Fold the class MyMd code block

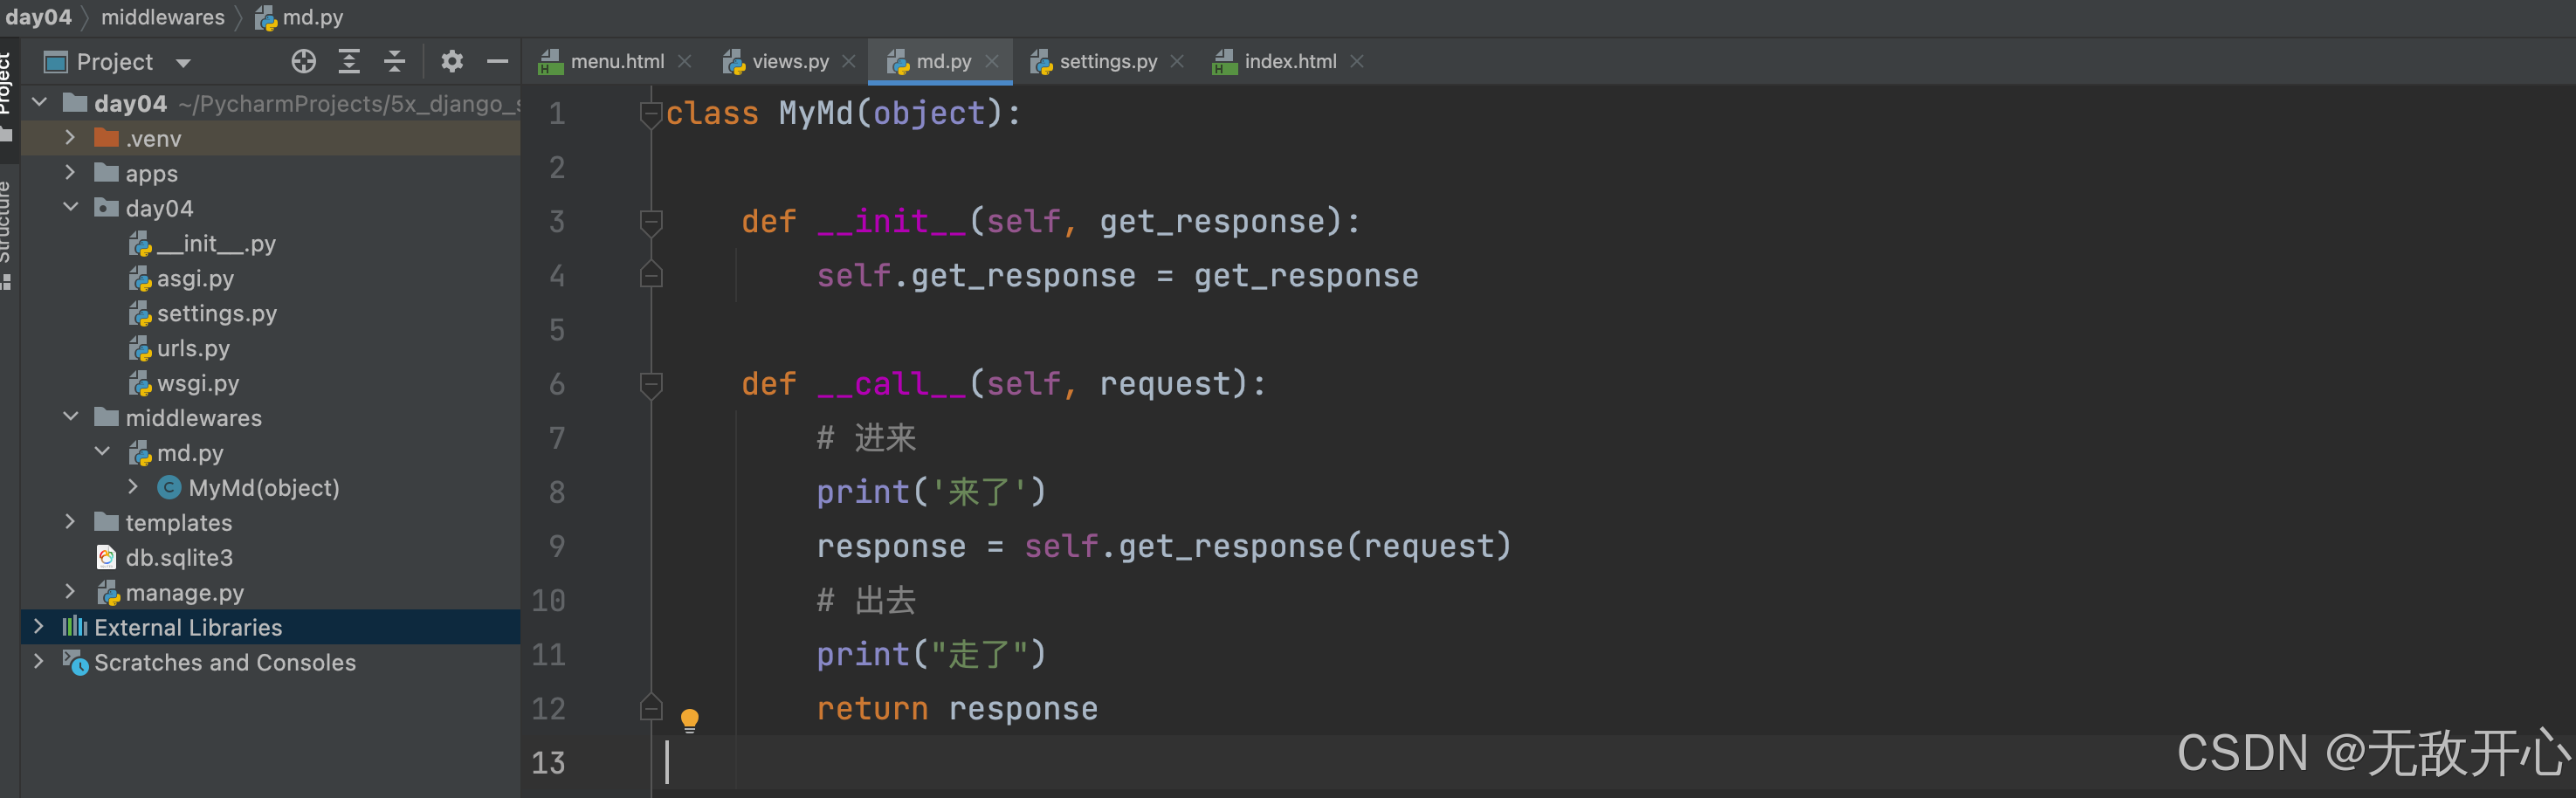tap(651, 114)
